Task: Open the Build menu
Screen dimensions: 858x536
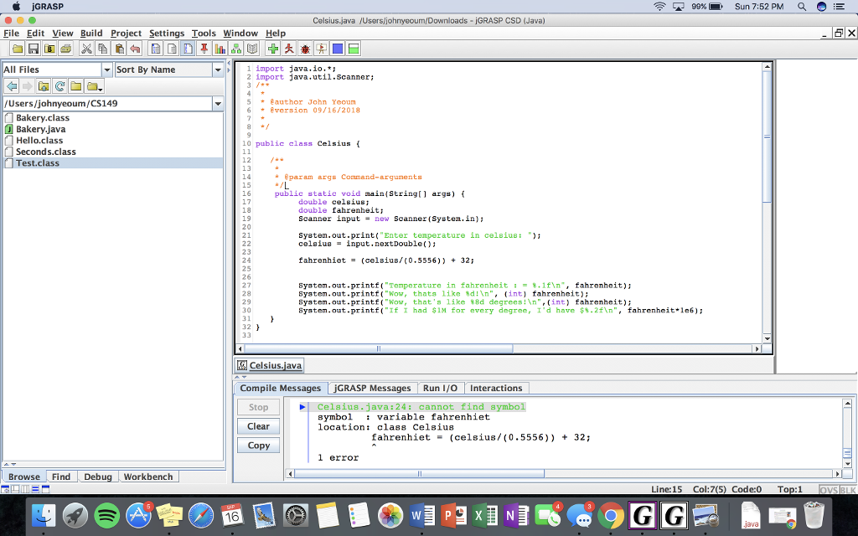Action: pyautogui.click(x=90, y=33)
